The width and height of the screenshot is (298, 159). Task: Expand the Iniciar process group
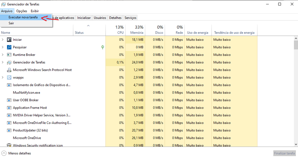point(3,40)
